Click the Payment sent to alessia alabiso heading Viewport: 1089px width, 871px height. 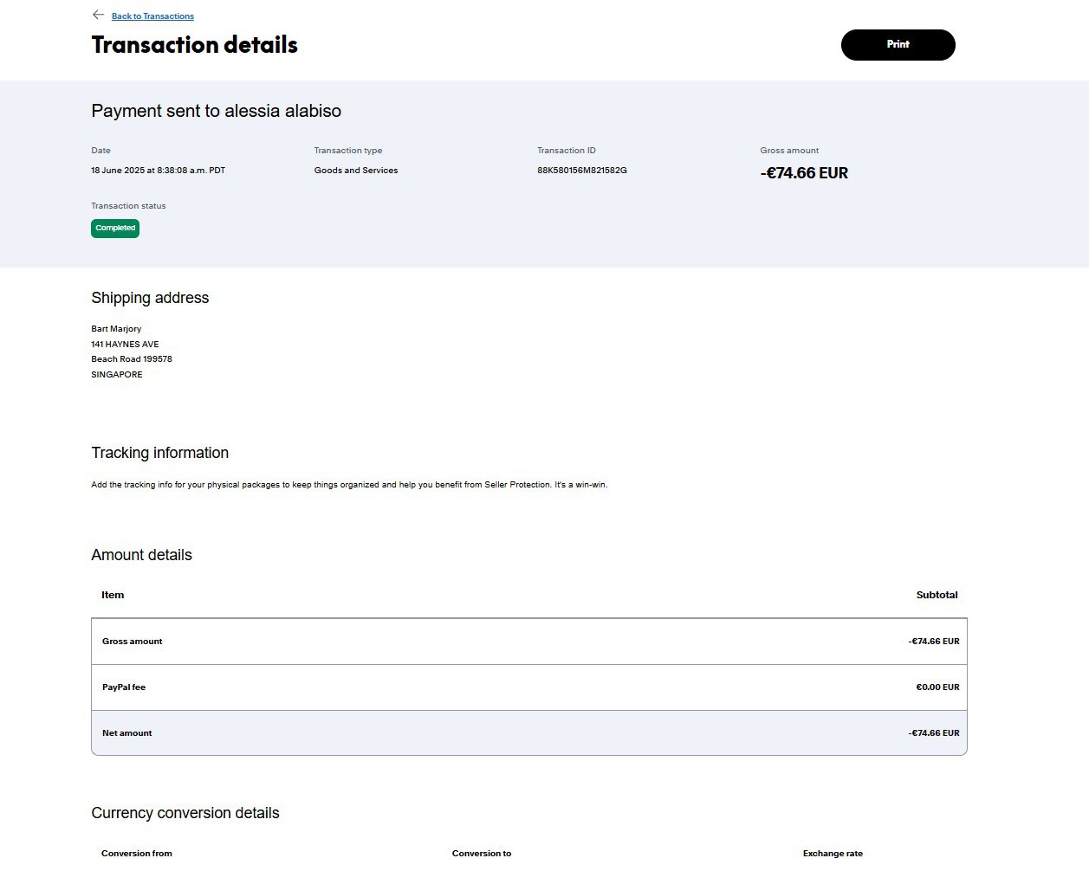click(216, 111)
